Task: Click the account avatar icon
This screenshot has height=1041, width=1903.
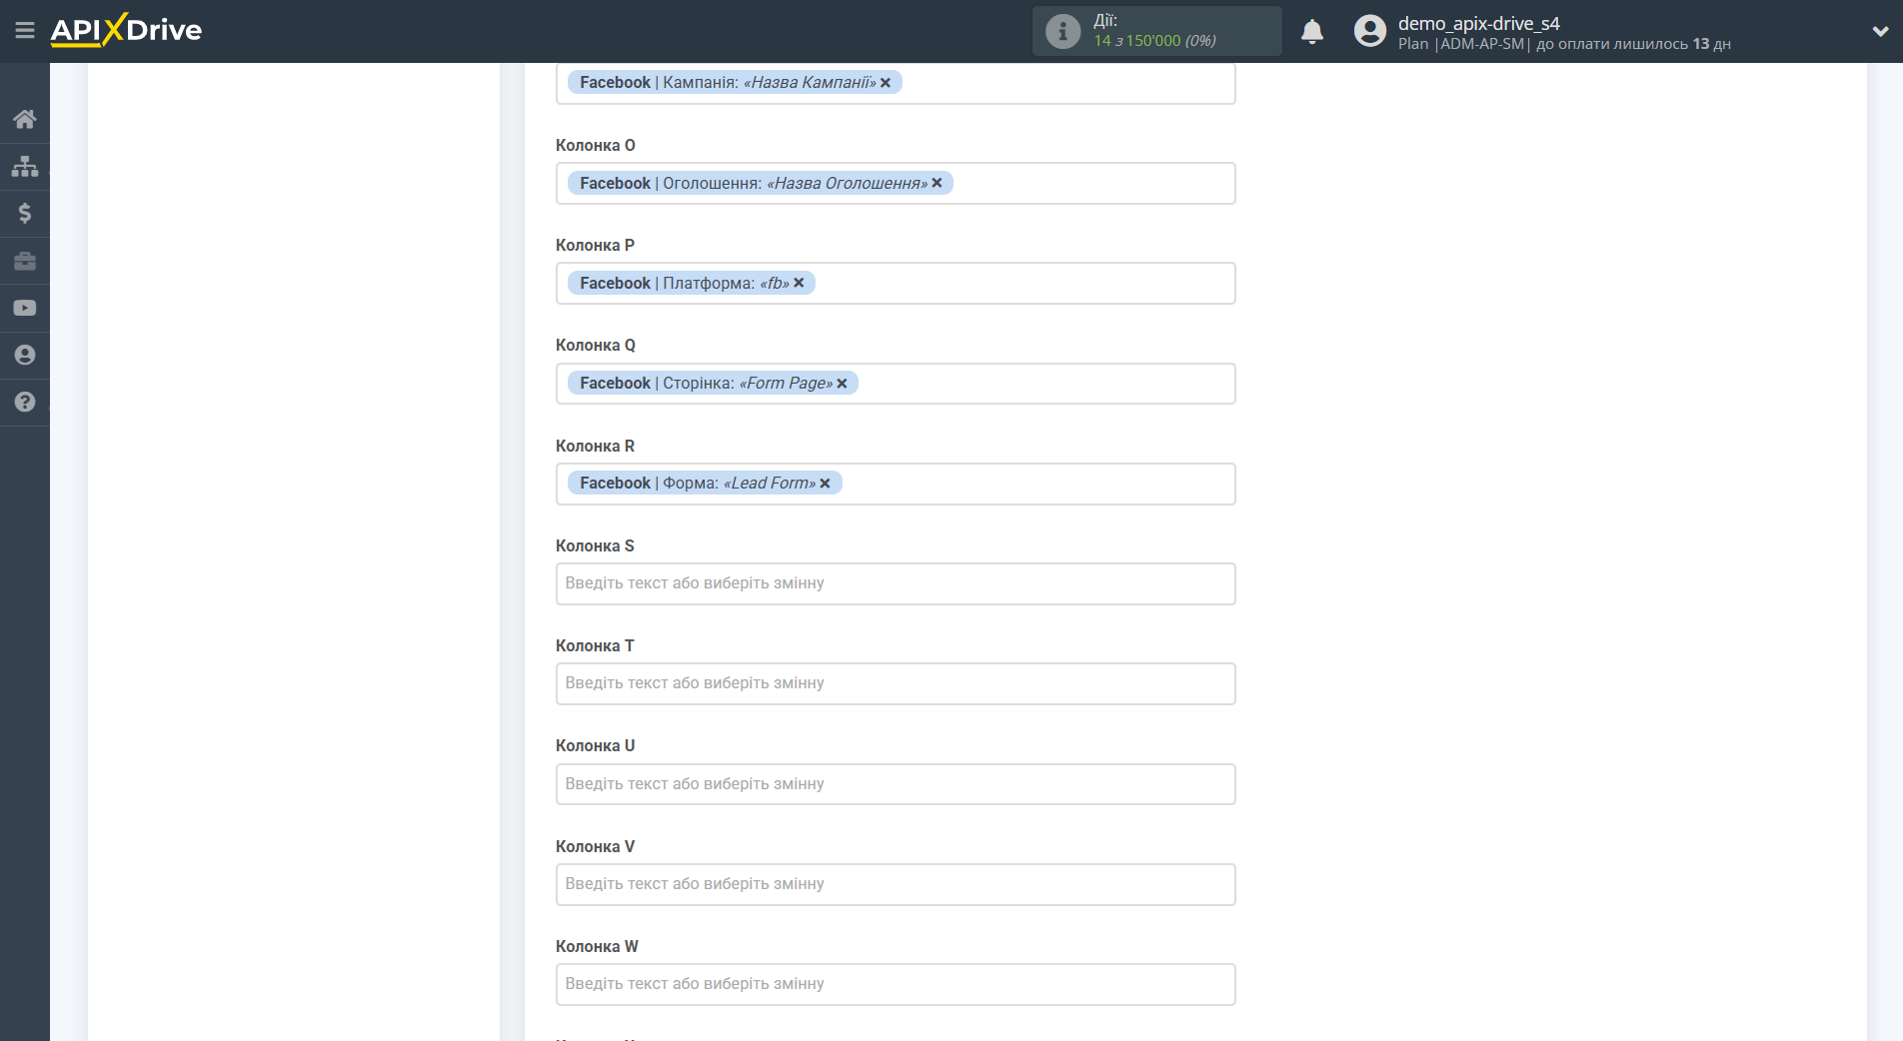Action: click(1370, 31)
